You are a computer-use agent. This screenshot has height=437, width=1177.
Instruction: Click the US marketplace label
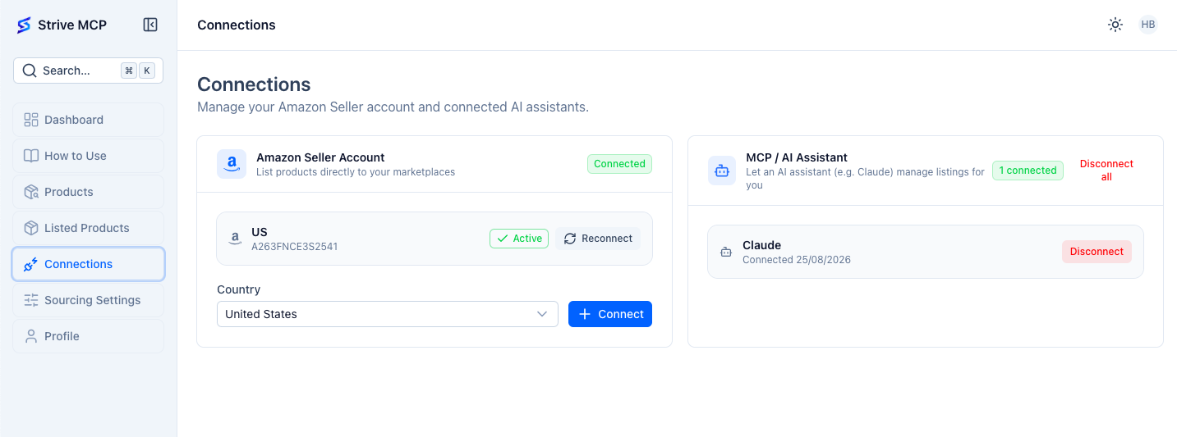click(260, 232)
